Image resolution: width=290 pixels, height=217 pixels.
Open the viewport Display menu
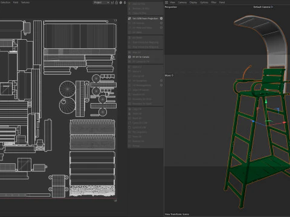point(193,2)
